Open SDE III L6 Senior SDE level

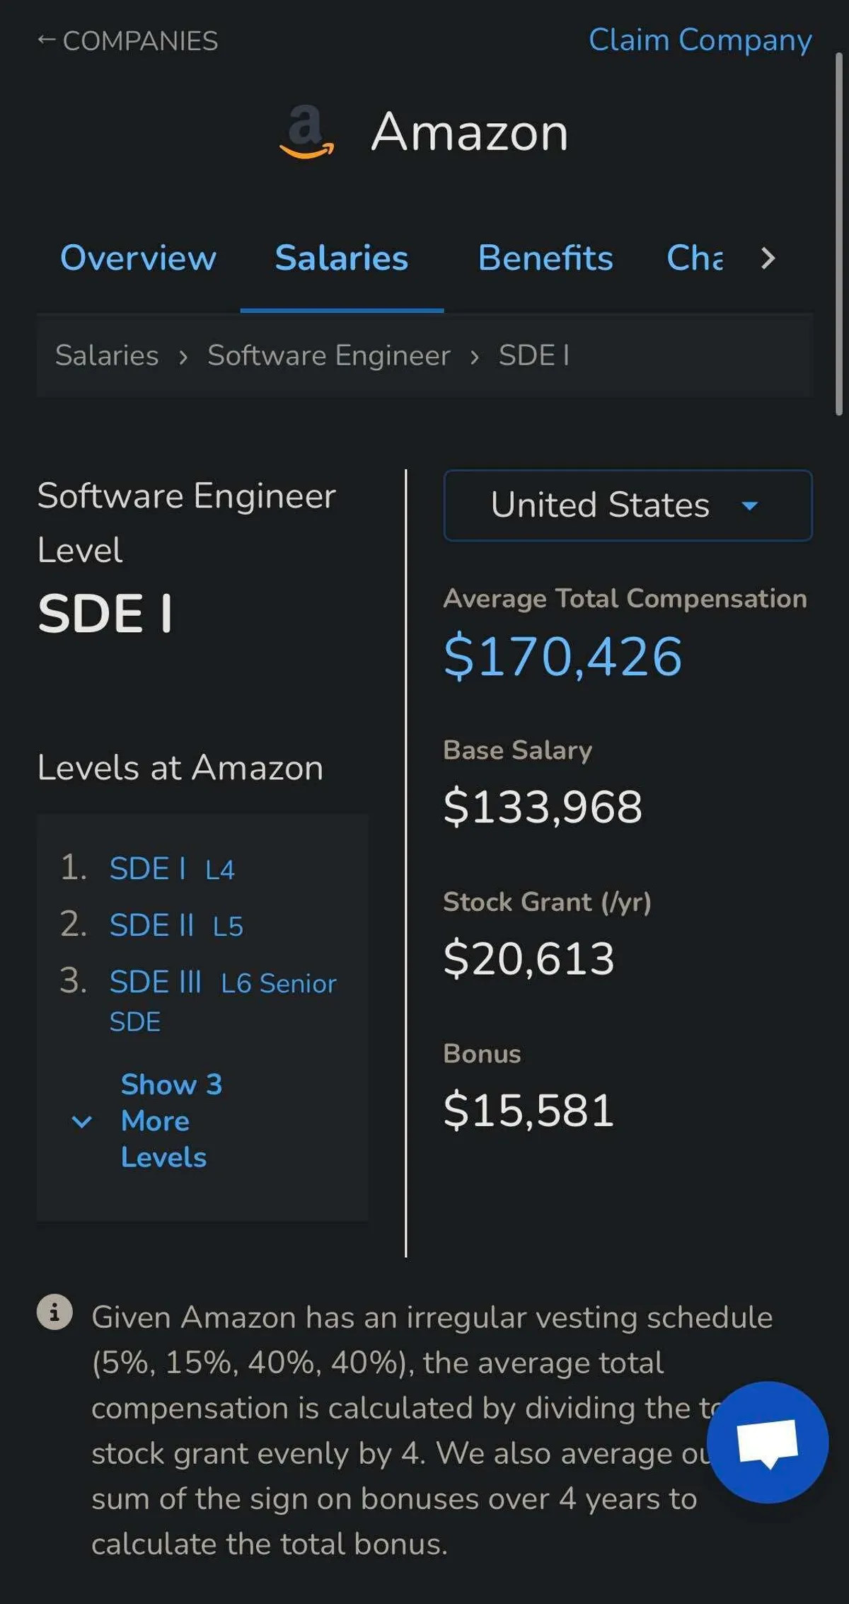tap(222, 983)
